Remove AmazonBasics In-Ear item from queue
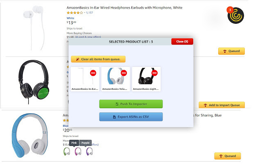 [x=93, y=73]
